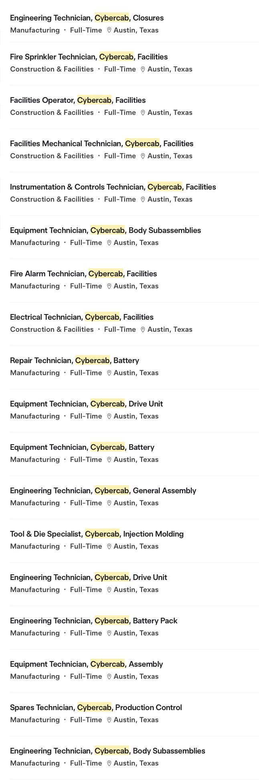This screenshot has height=780, width=259.
Task: Click location pin icon for Engineering Technician, Closures
Action: click(109, 30)
